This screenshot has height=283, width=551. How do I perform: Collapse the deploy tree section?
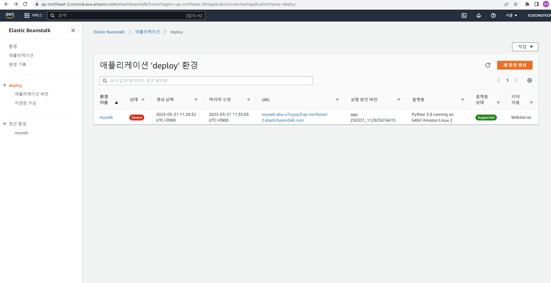tap(5, 85)
